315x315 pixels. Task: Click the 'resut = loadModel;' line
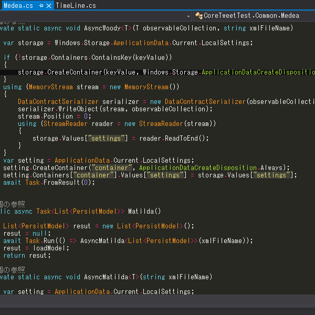point(36,248)
